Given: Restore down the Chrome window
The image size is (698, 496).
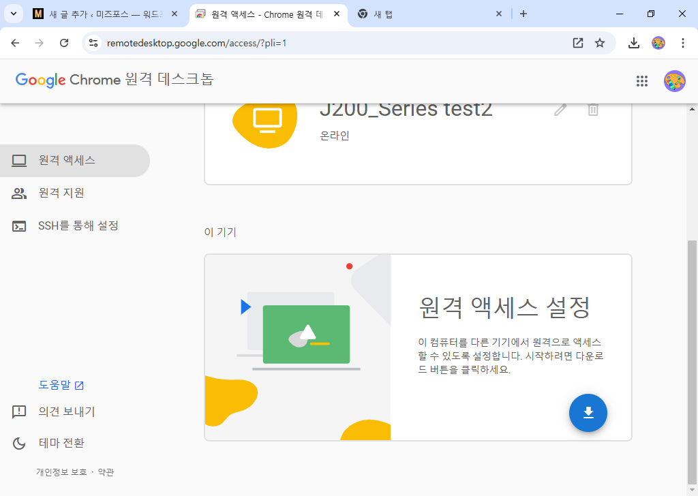Looking at the screenshot, I should tap(651, 14).
